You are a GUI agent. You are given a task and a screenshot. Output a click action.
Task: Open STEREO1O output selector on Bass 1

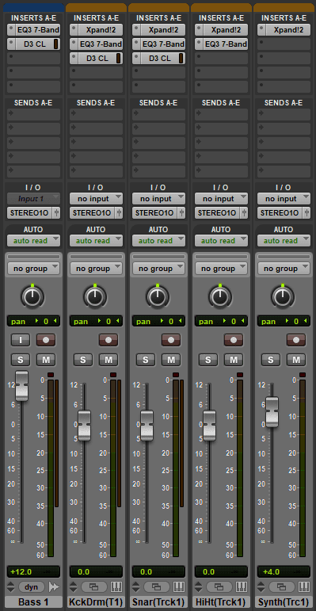(30, 212)
